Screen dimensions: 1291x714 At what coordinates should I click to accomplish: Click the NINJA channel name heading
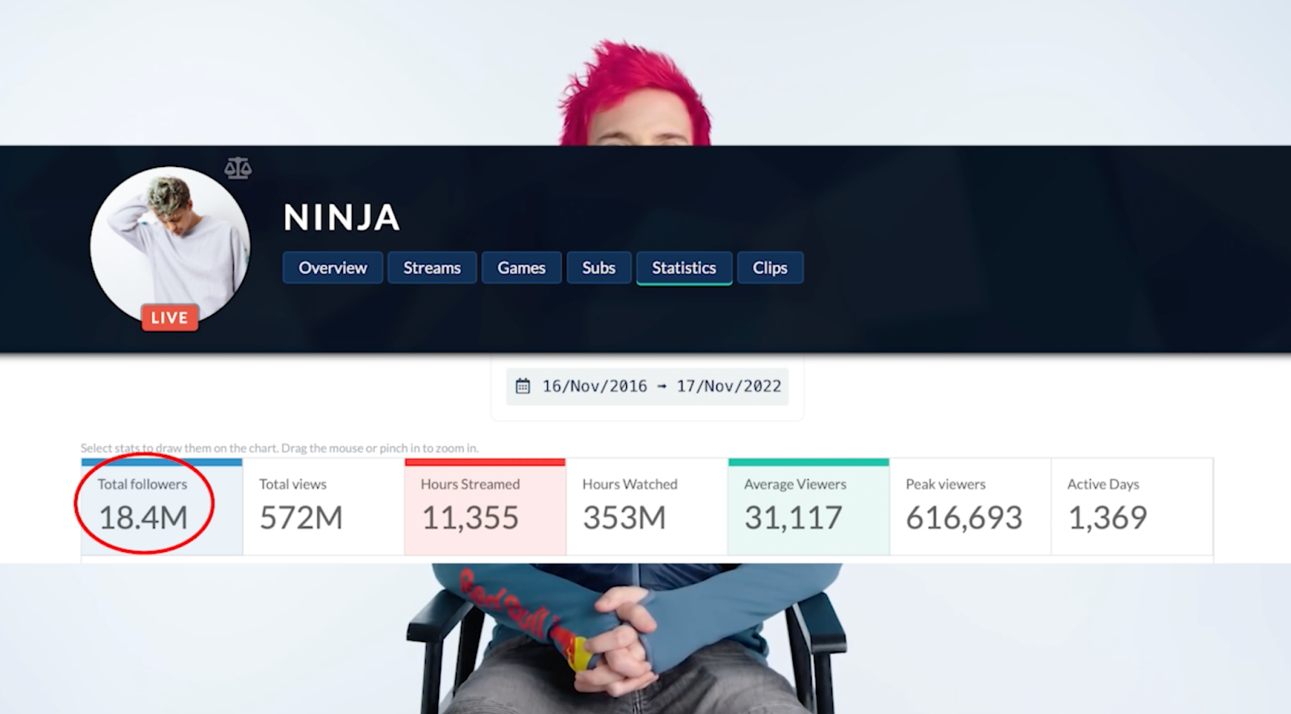[x=341, y=218]
